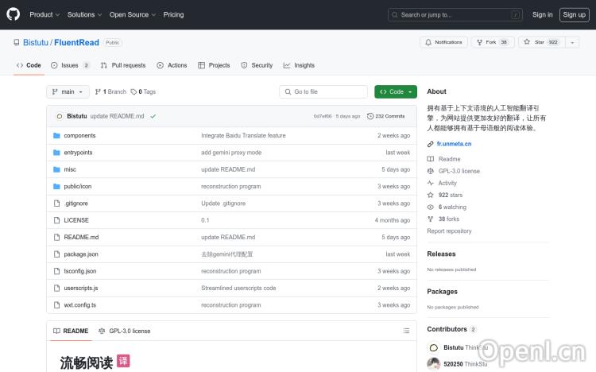Open the Tags list

point(143,91)
